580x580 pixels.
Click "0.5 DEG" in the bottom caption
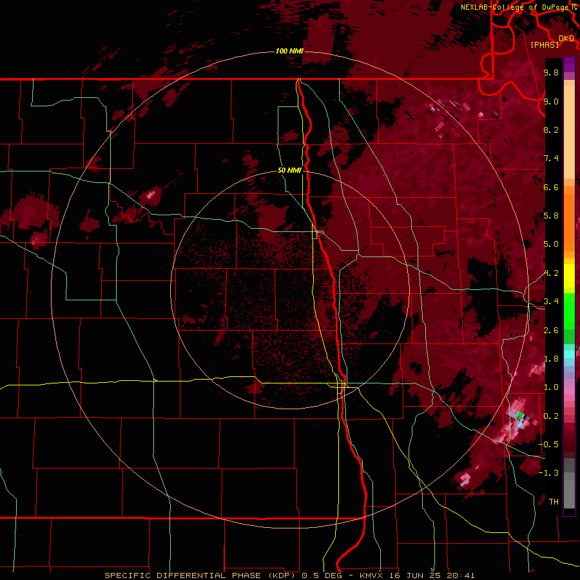click(322, 575)
